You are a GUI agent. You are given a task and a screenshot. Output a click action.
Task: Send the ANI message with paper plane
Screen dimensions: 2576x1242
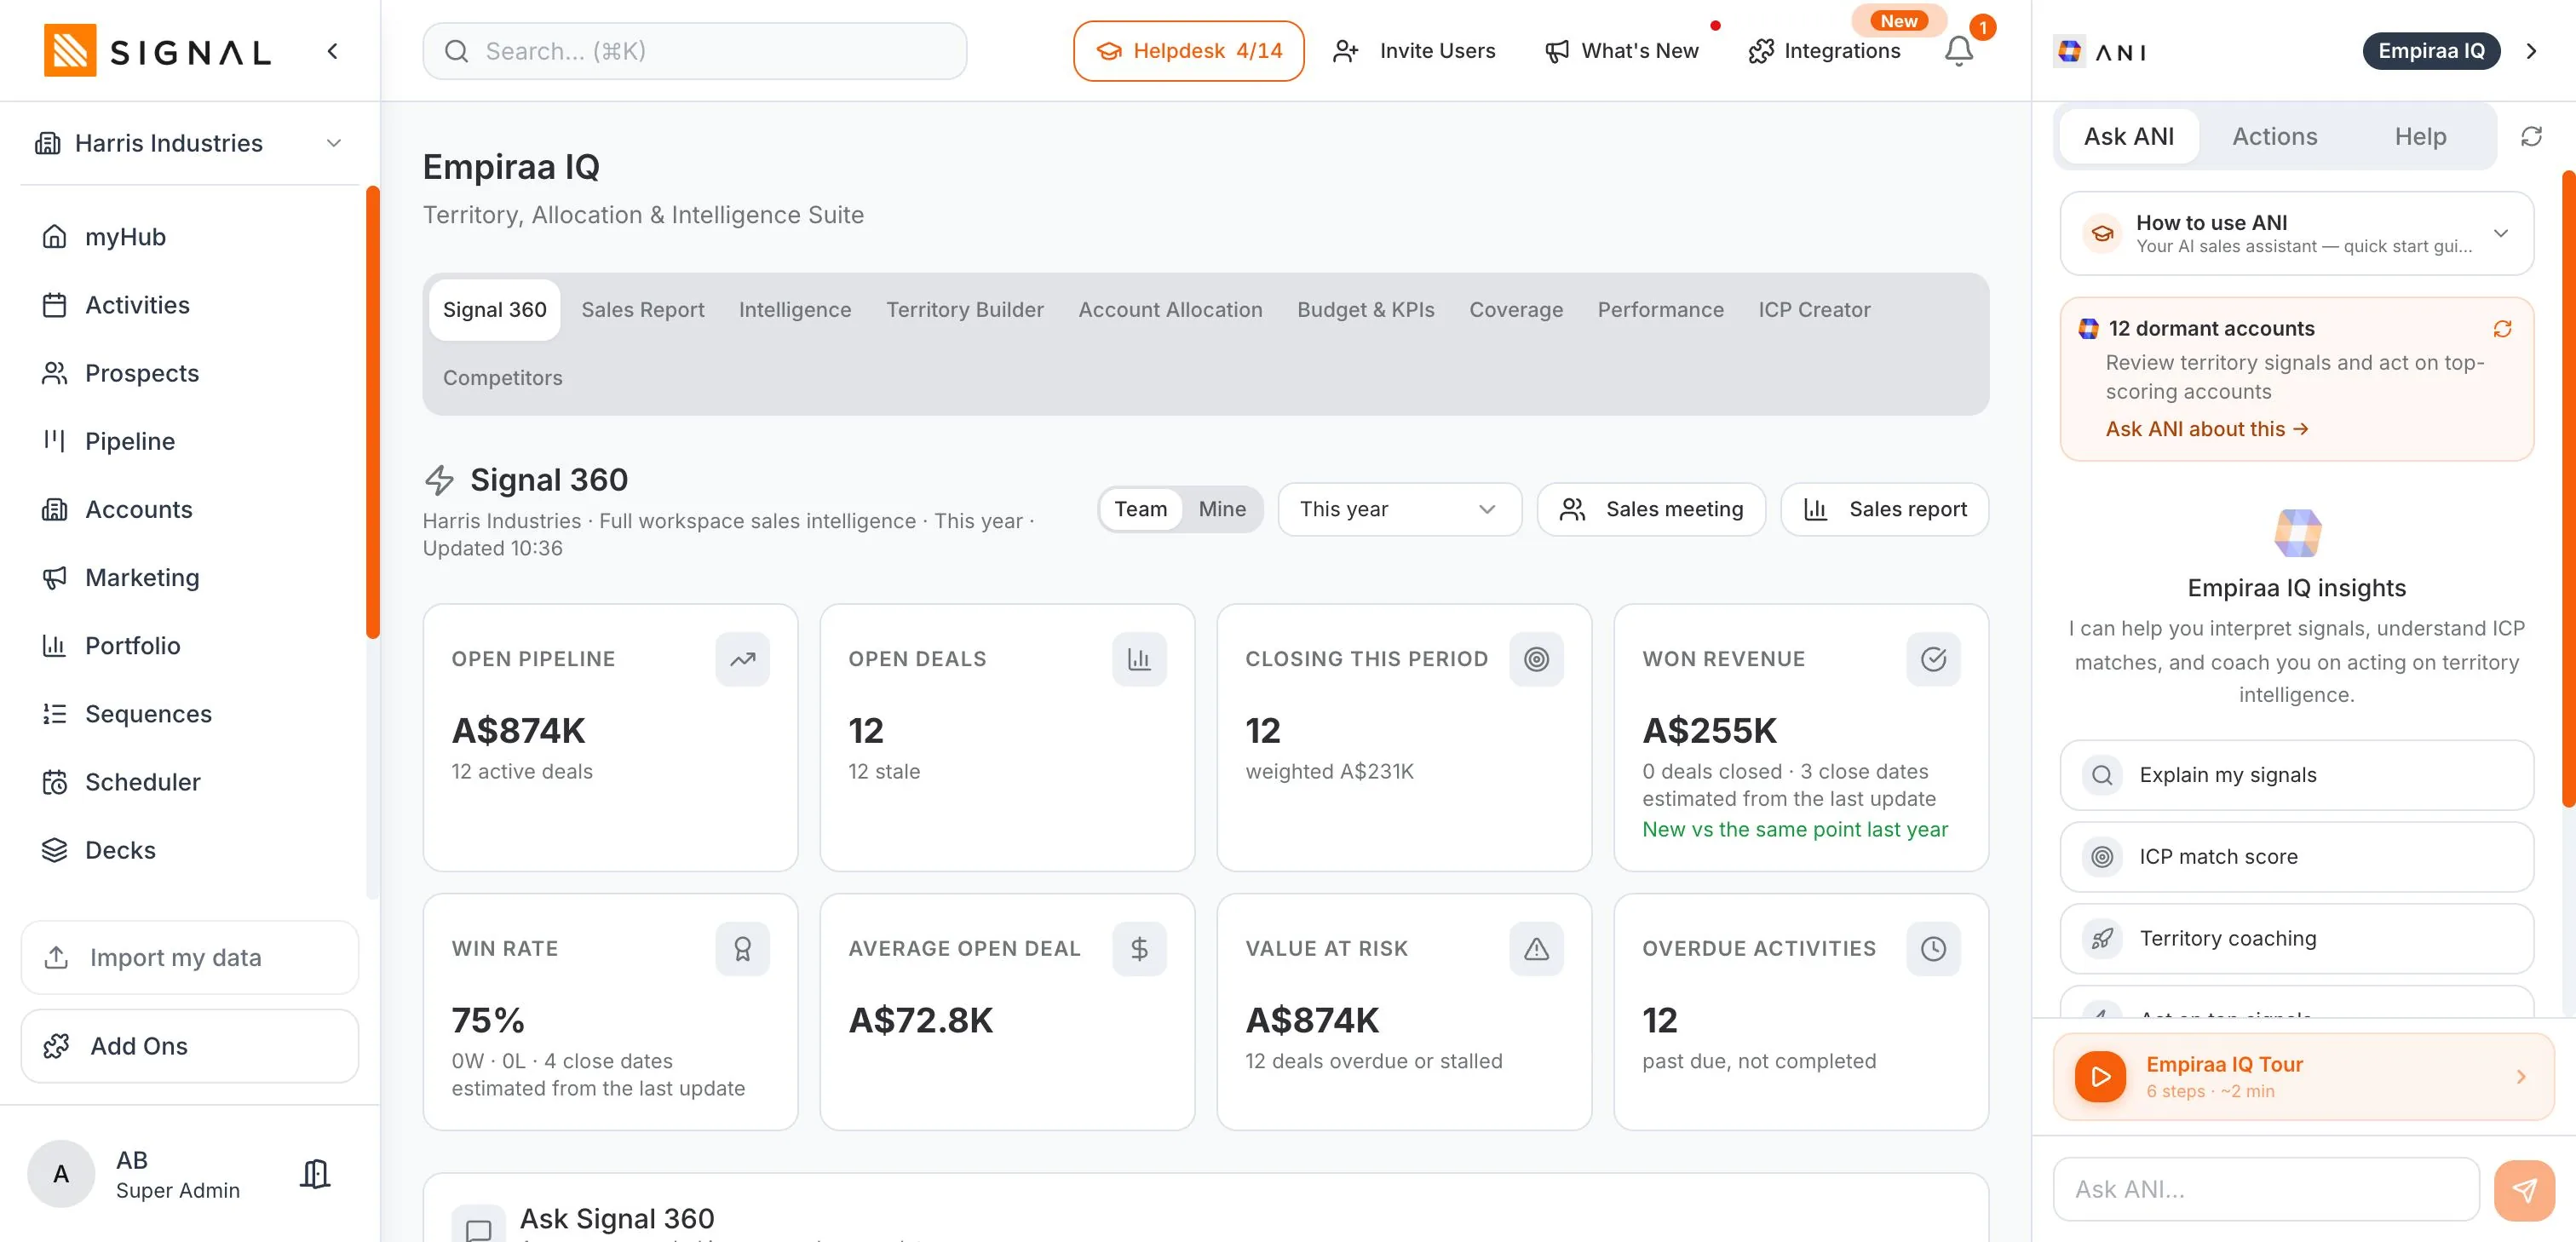click(x=2524, y=1190)
